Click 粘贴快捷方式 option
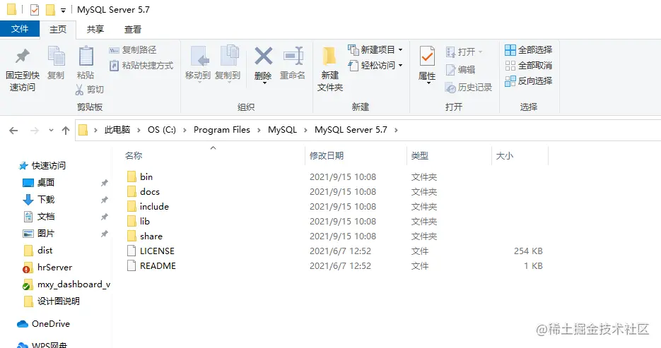The width and height of the screenshot is (661, 348). coord(141,66)
